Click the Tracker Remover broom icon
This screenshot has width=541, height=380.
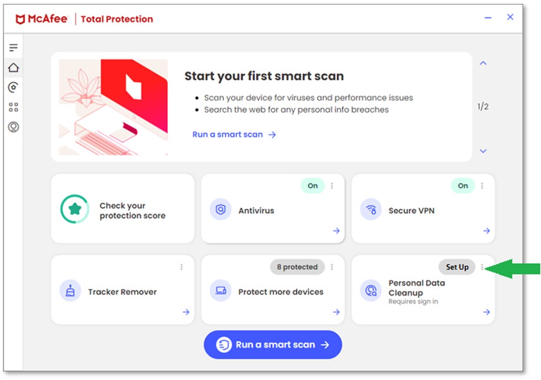(70, 291)
